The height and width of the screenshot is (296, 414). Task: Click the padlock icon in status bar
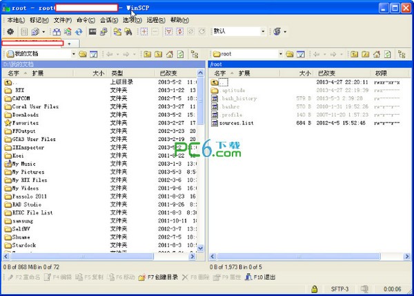[314, 288]
